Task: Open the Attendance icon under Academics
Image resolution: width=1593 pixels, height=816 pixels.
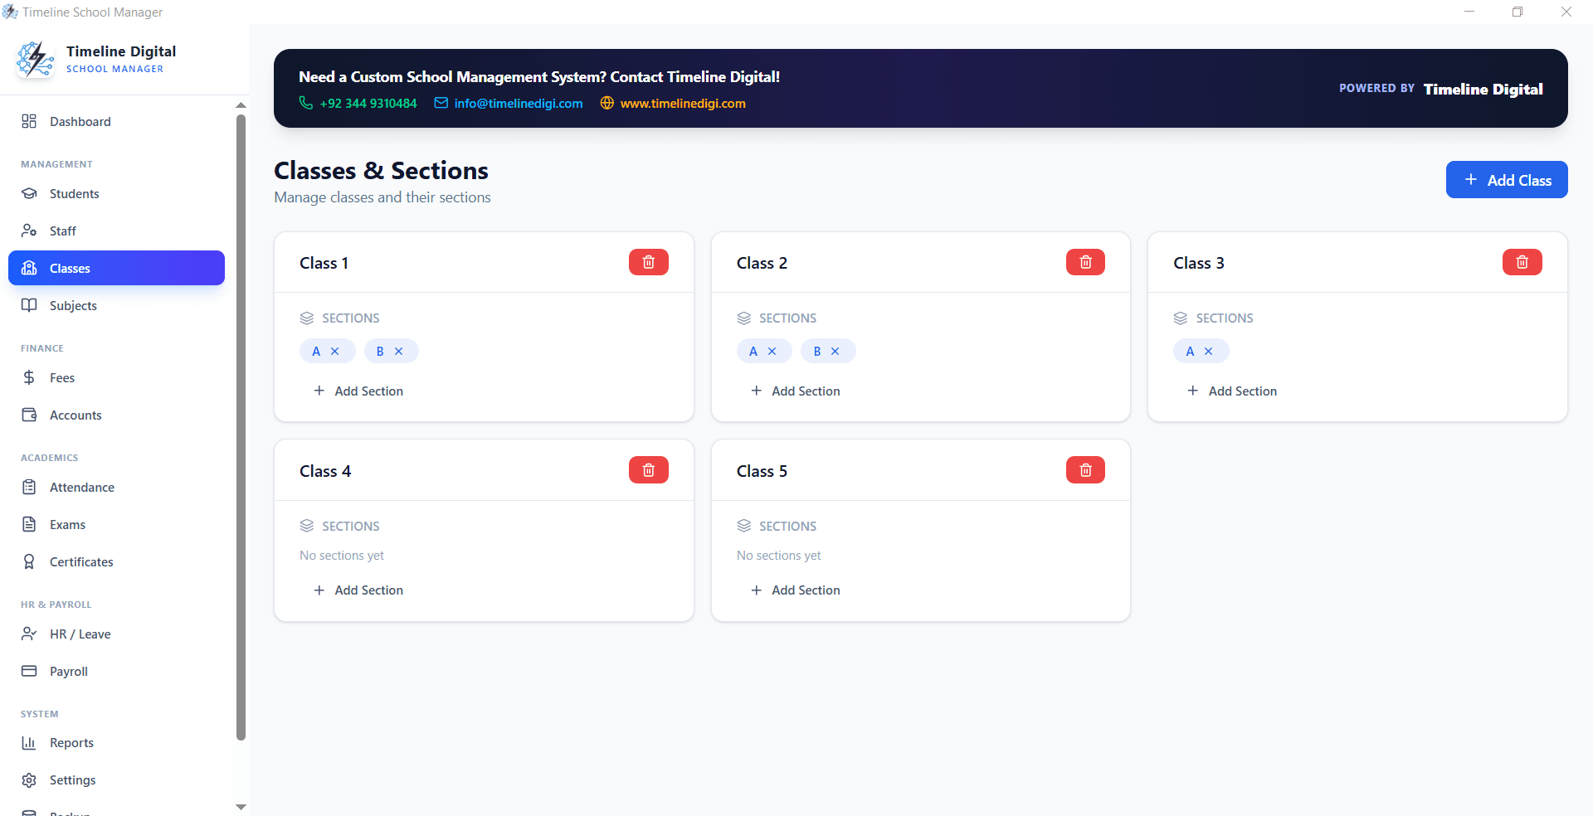Action: [x=29, y=487]
